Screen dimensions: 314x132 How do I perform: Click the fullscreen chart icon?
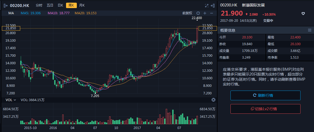[x=207, y=5]
